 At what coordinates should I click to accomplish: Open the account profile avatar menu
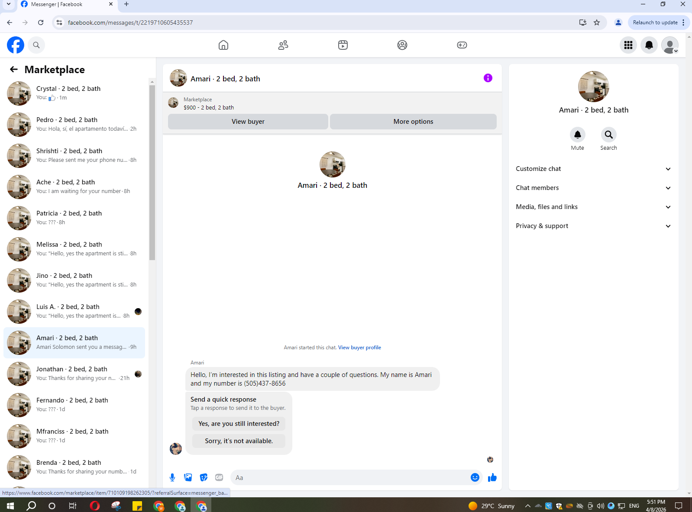[670, 45]
